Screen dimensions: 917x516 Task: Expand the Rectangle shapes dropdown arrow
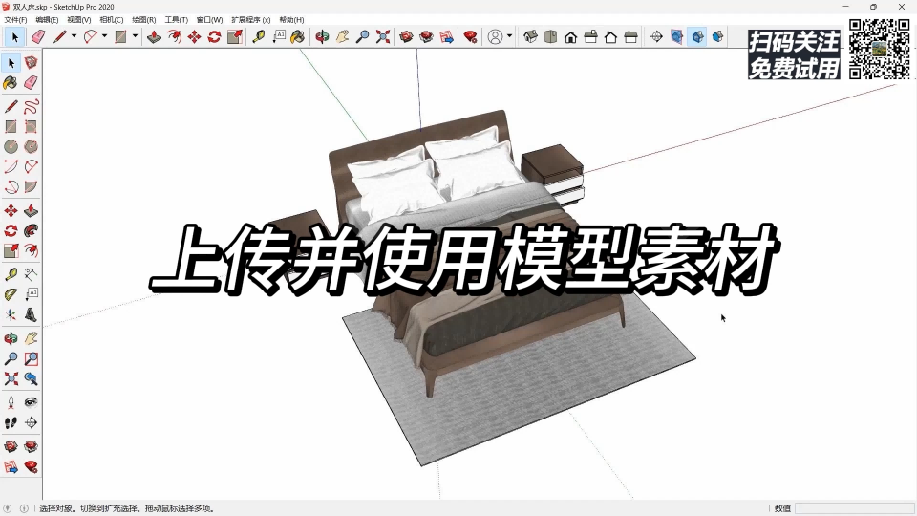135,36
